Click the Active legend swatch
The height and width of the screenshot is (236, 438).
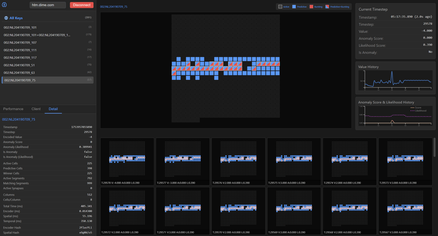pos(280,7)
